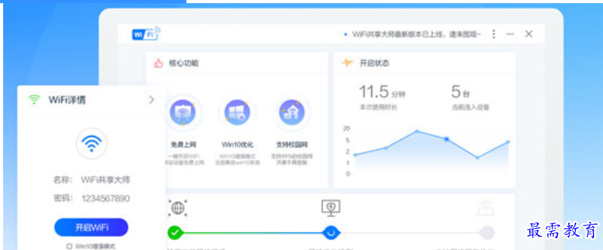
Task: Open the 支持校园网 feature icon
Action: tap(292, 113)
